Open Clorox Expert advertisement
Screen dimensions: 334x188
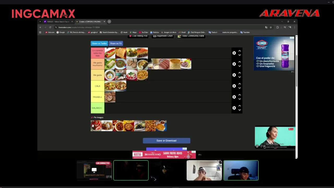(x=274, y=54)
